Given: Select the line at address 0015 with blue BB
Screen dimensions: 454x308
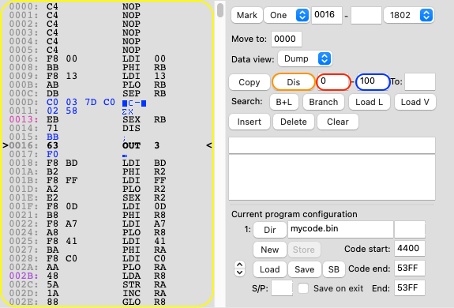Looking at the screenshot, I should (107, 137).
